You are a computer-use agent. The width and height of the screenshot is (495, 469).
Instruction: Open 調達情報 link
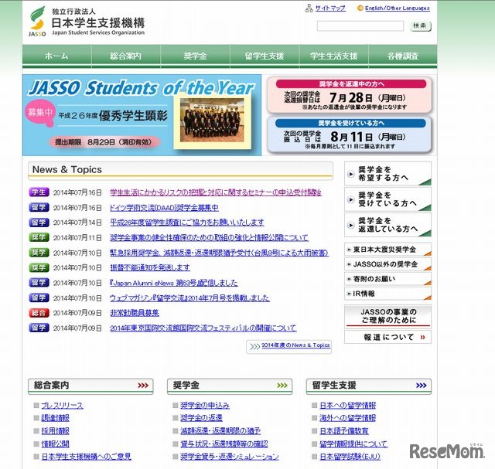coord(55,418)
